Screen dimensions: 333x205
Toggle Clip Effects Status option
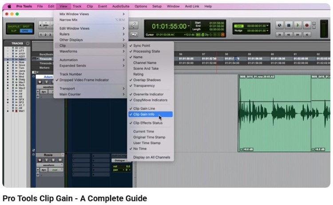click(151, 123)
